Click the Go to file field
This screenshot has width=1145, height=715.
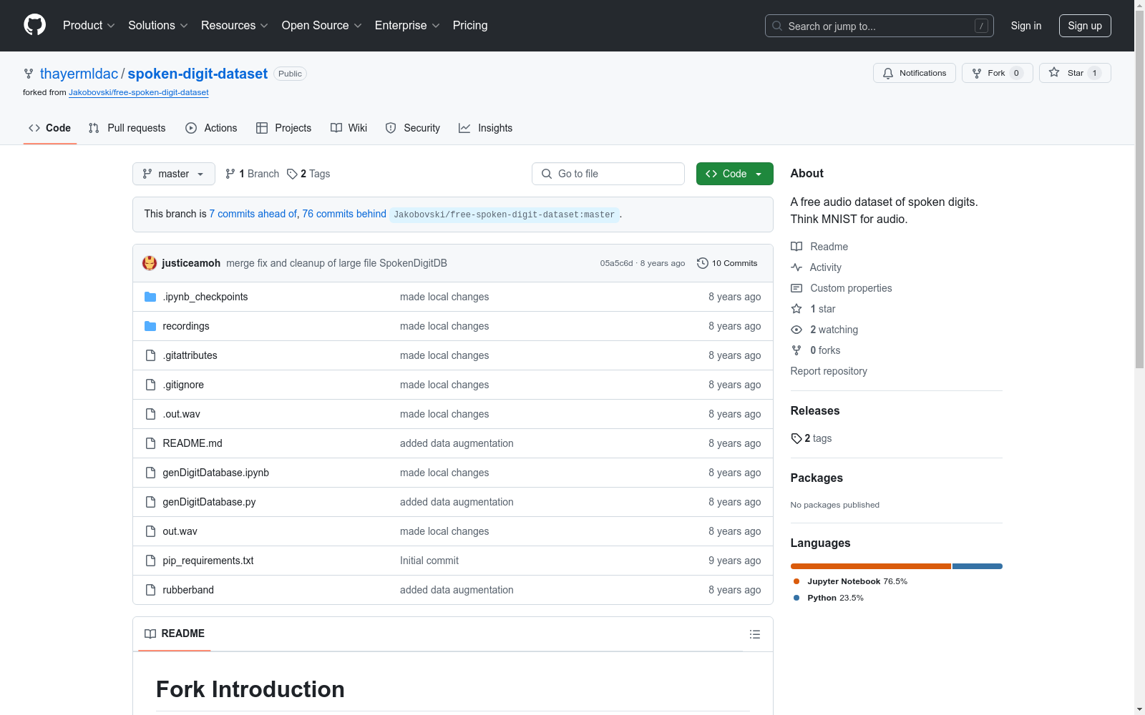[608, 174]
